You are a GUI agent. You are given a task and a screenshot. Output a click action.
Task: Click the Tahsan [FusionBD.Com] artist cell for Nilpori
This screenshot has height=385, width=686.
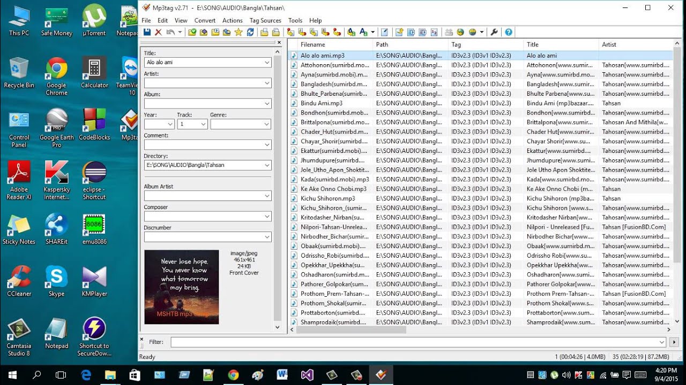pyautogui.click(x=633, y=227)
